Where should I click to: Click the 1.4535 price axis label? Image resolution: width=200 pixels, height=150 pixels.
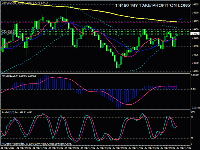pos(195,4)
